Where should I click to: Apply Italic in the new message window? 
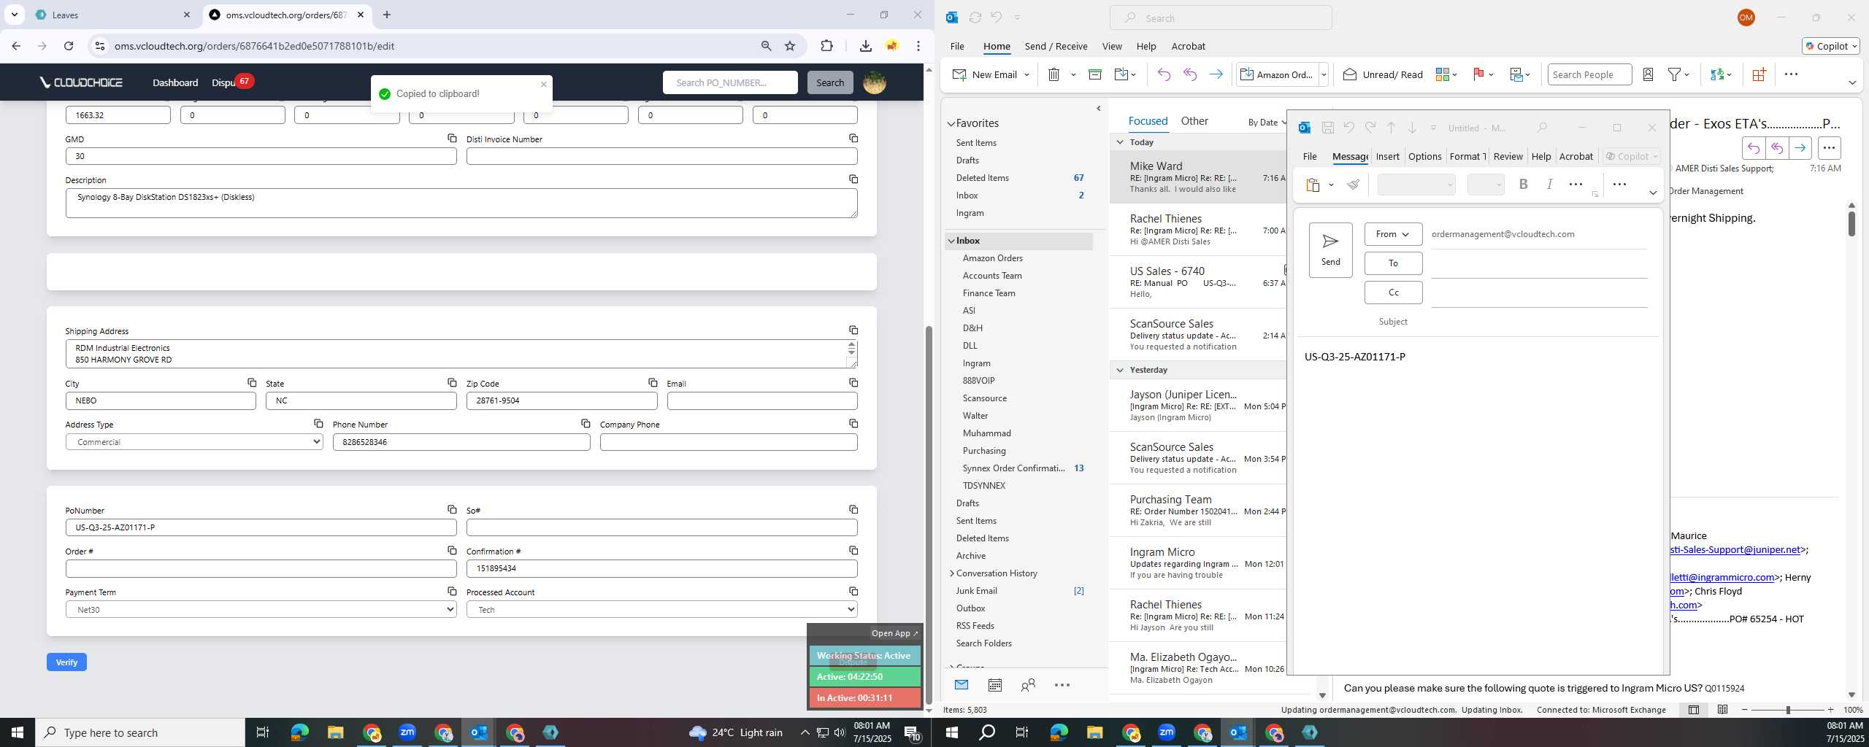point(1549,185)
